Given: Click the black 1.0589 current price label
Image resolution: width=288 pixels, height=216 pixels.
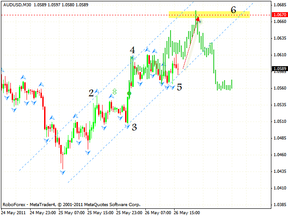Looking at the screenshot, I should pos(279,69).
